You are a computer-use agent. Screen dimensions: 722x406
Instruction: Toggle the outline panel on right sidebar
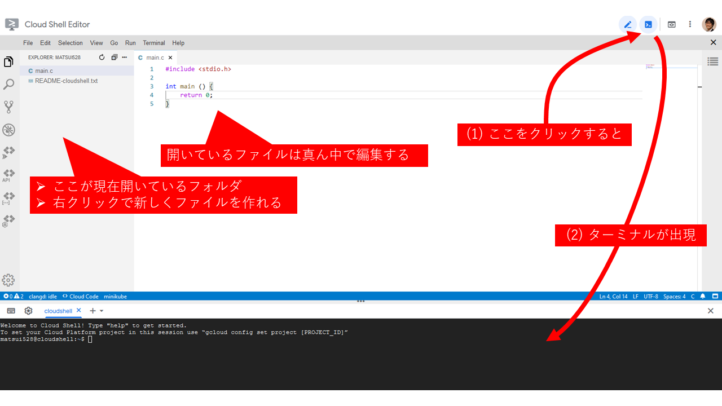pyautogui.click(x=712, y=61)
